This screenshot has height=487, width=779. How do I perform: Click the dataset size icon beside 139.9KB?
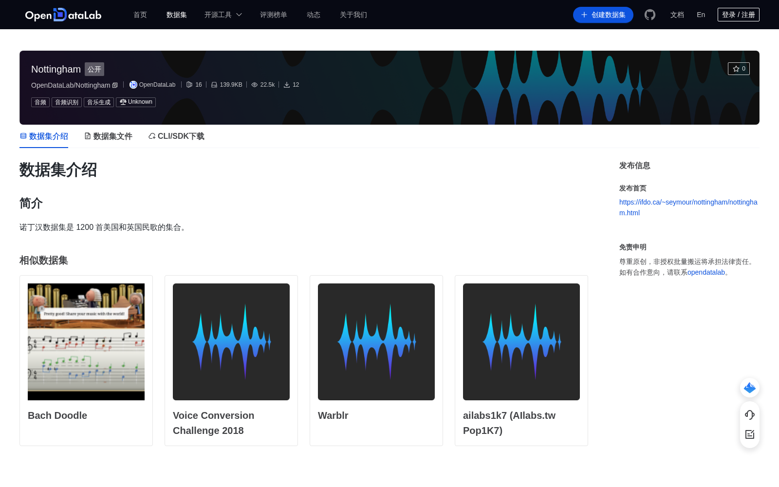(214, 85)
